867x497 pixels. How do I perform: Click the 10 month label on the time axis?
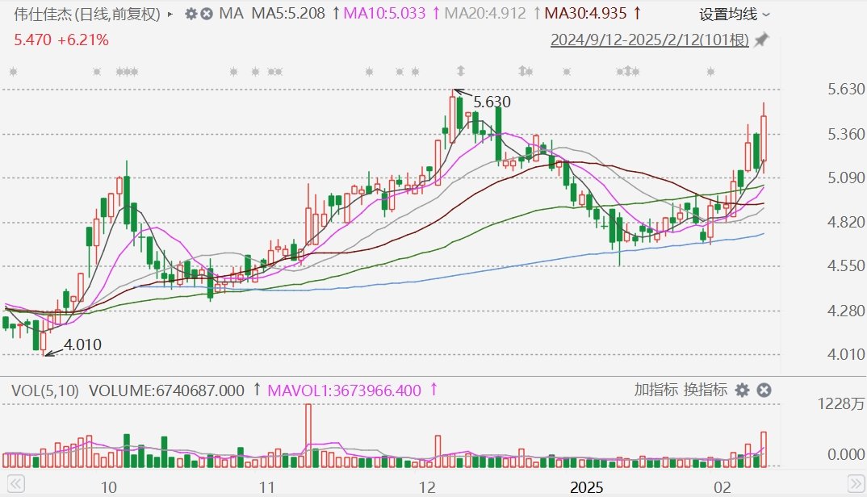pos(109,487)
